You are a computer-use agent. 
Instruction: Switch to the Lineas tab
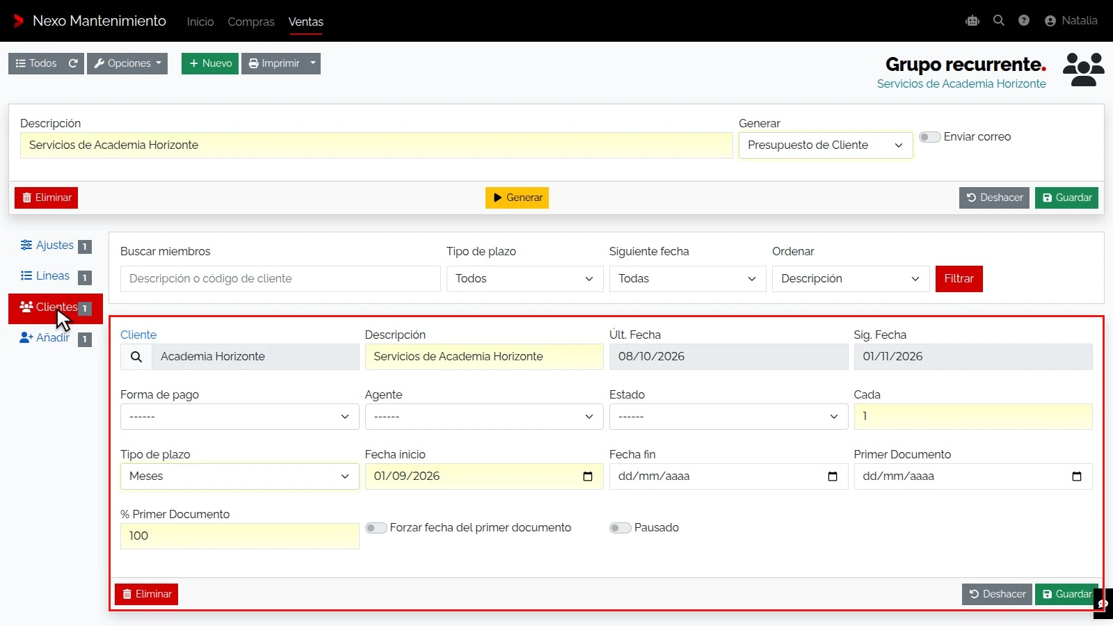[56, 276]
